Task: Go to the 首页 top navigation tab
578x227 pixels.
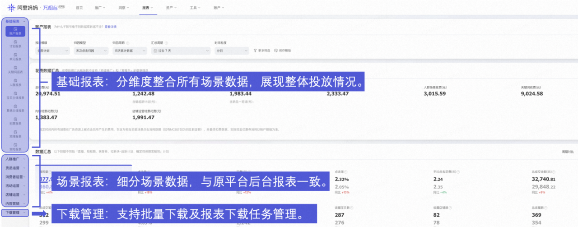Action: click(x=79, y=8)
